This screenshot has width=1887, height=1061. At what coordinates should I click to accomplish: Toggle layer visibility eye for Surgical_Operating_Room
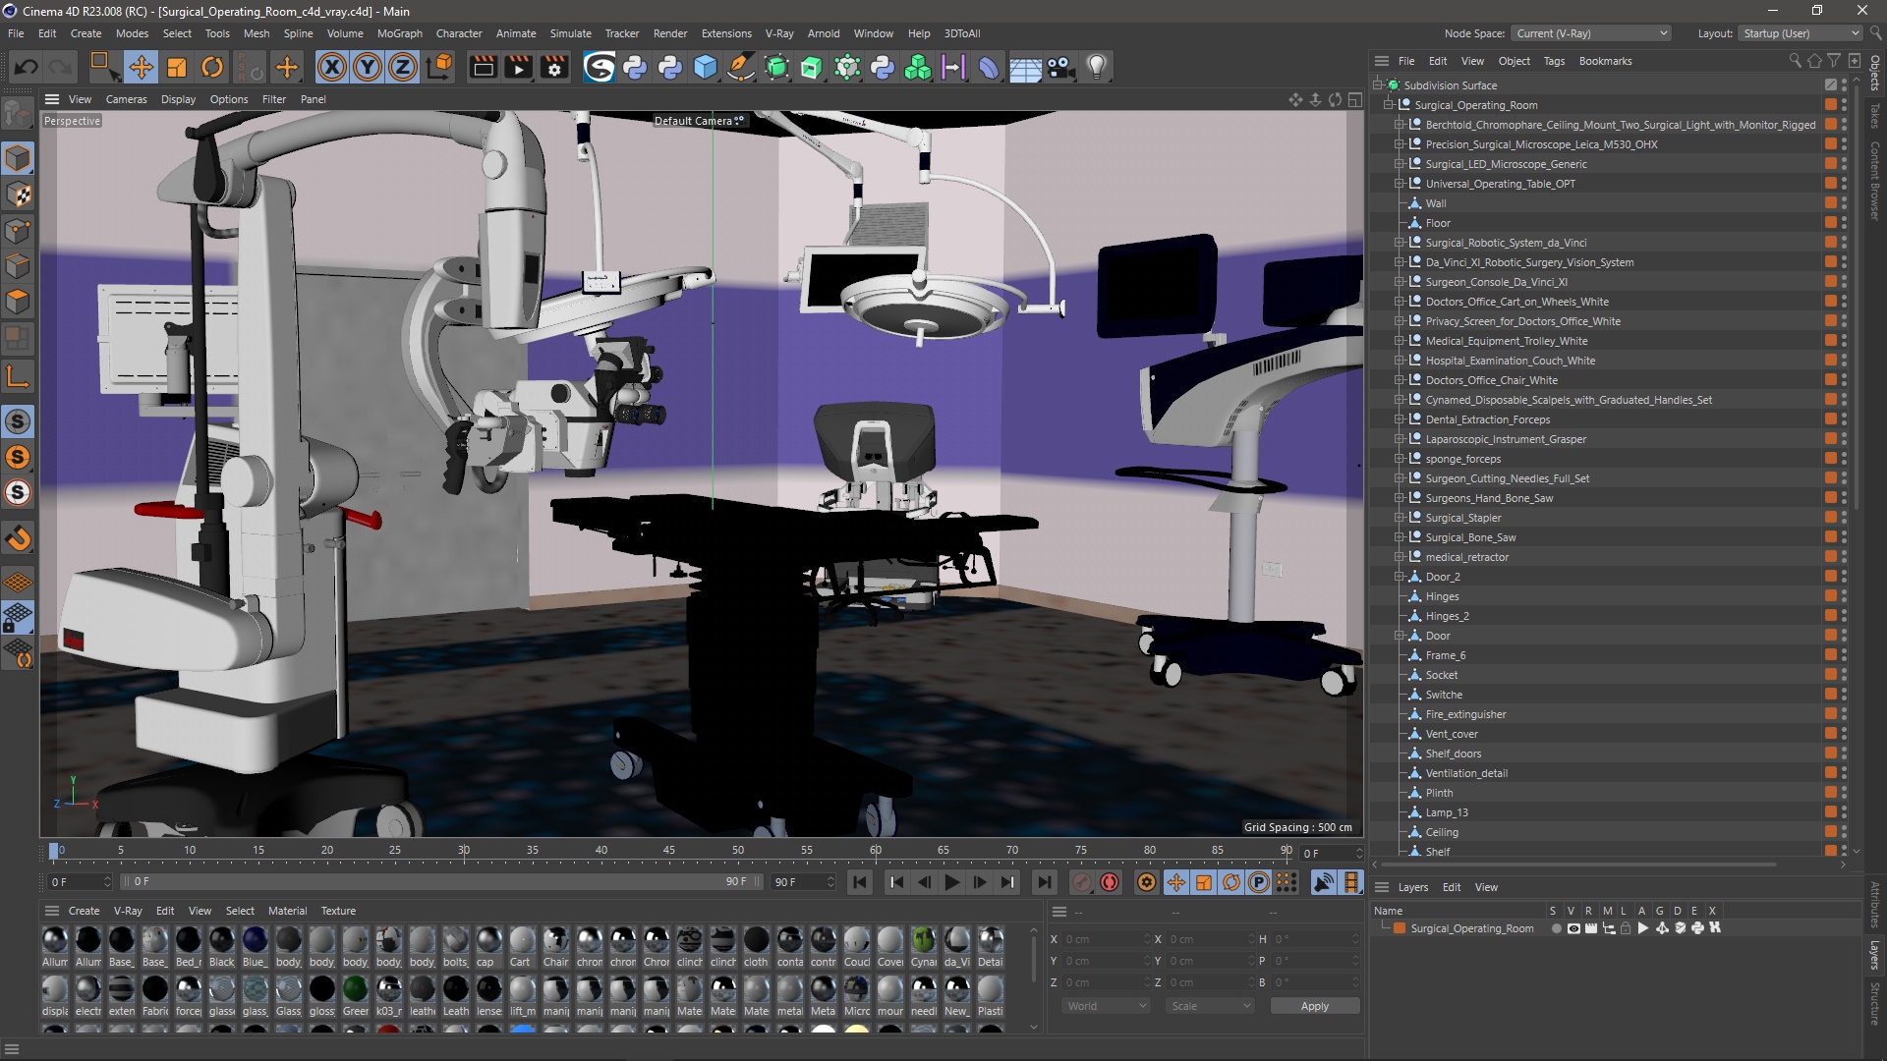[x=1573, y=928]
